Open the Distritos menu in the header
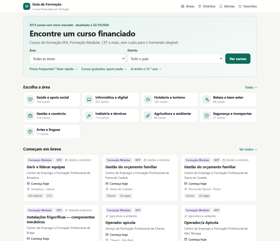Screen dimensions: 280x241 (207, 7)
